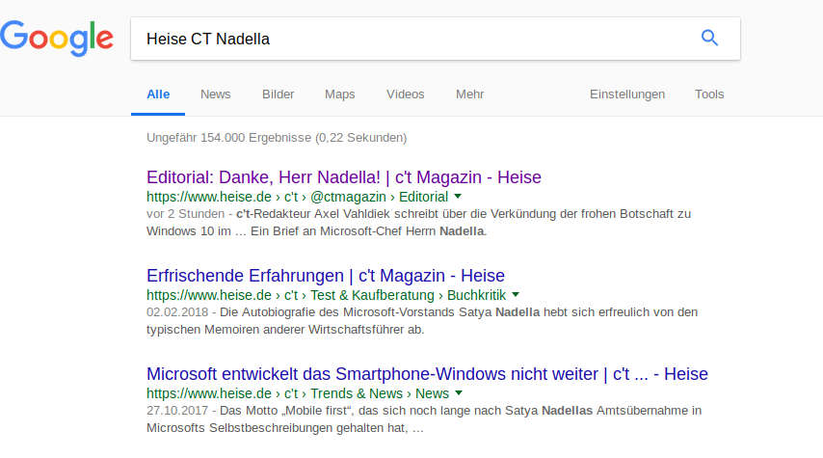Open the Google logo homepage link
Screen dimensions: 823x458
point(57,39)
